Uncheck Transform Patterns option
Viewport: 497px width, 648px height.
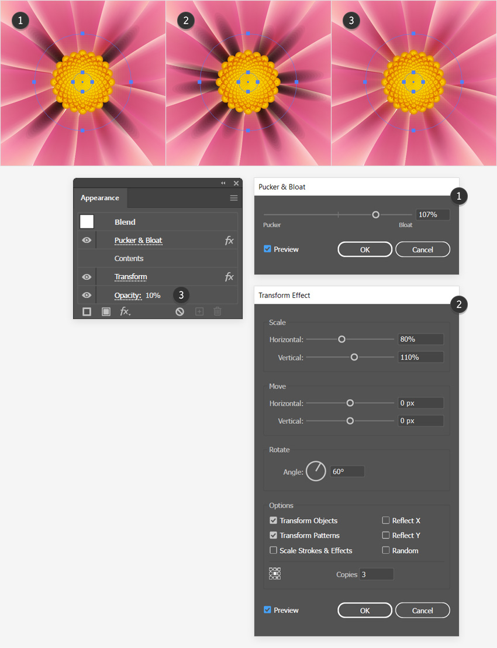coord(273,535)
